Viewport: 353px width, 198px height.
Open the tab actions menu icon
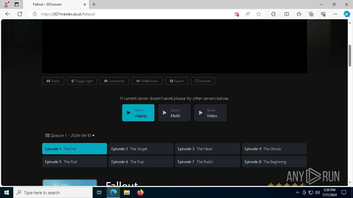coord(17,4)
